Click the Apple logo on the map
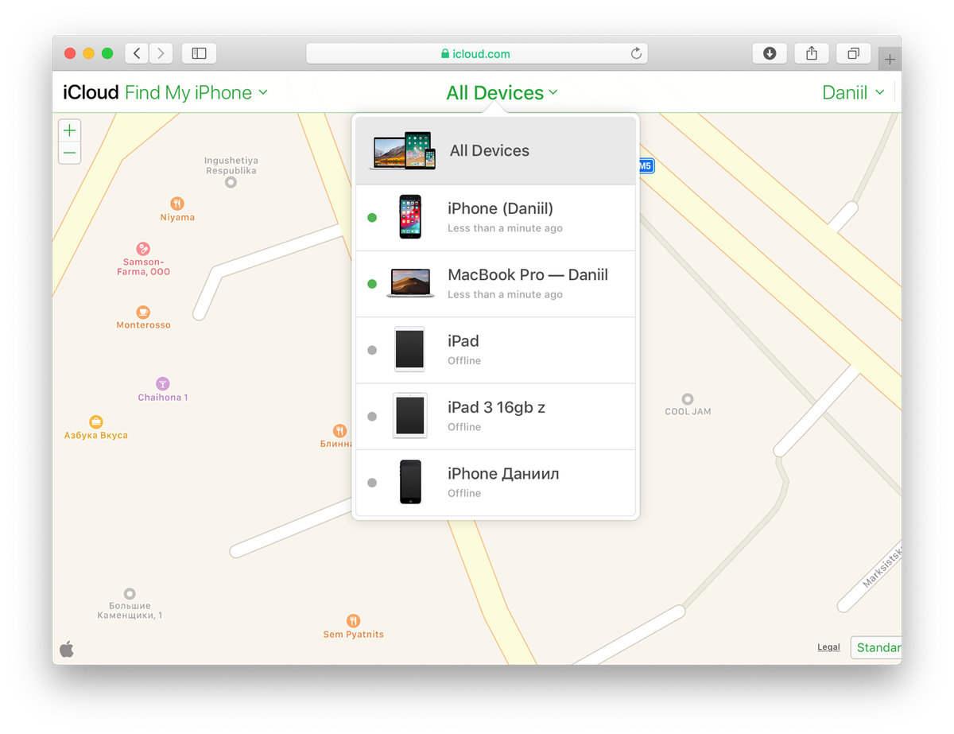 [x=67, y=648]
